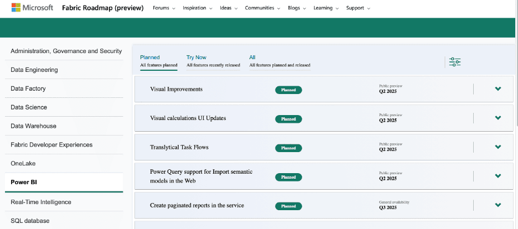Click Visual calculations UI Updates title
The width and height of the screenshot is (518, 229).
pos(188,118)
